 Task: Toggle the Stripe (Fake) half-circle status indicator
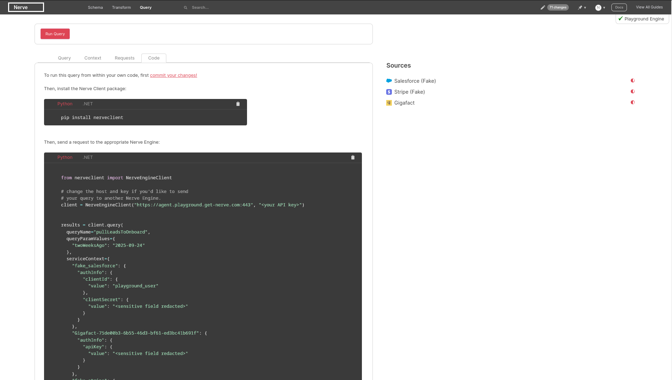click(x=633, y=92)
